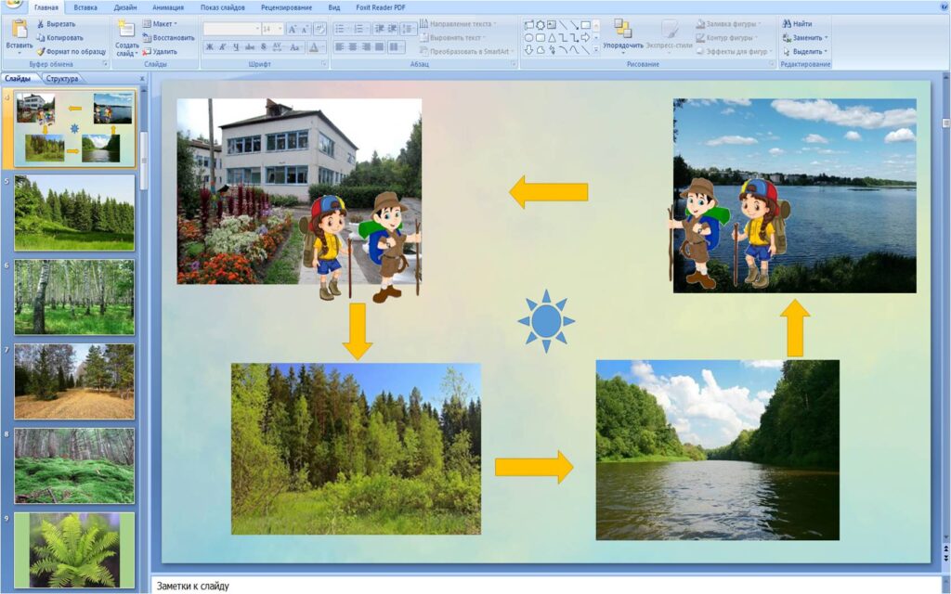Image resolution: width=951 pixels, height=594 pixels.
Task: Switch to the Вставка ribbon tab
Action: (x=85, y=7)
